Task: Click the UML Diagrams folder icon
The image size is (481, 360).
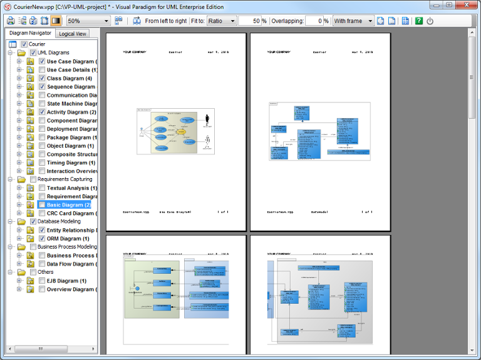Action: pos(21,52)
